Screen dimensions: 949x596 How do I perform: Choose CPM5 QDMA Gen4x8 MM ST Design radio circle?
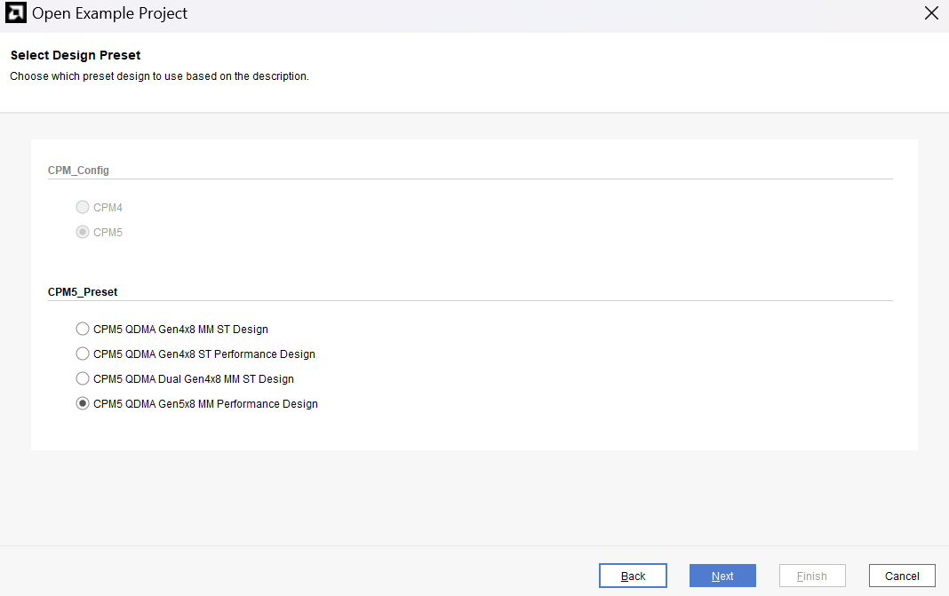83,329
